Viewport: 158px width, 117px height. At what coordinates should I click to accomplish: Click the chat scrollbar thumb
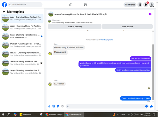[153, 72]
